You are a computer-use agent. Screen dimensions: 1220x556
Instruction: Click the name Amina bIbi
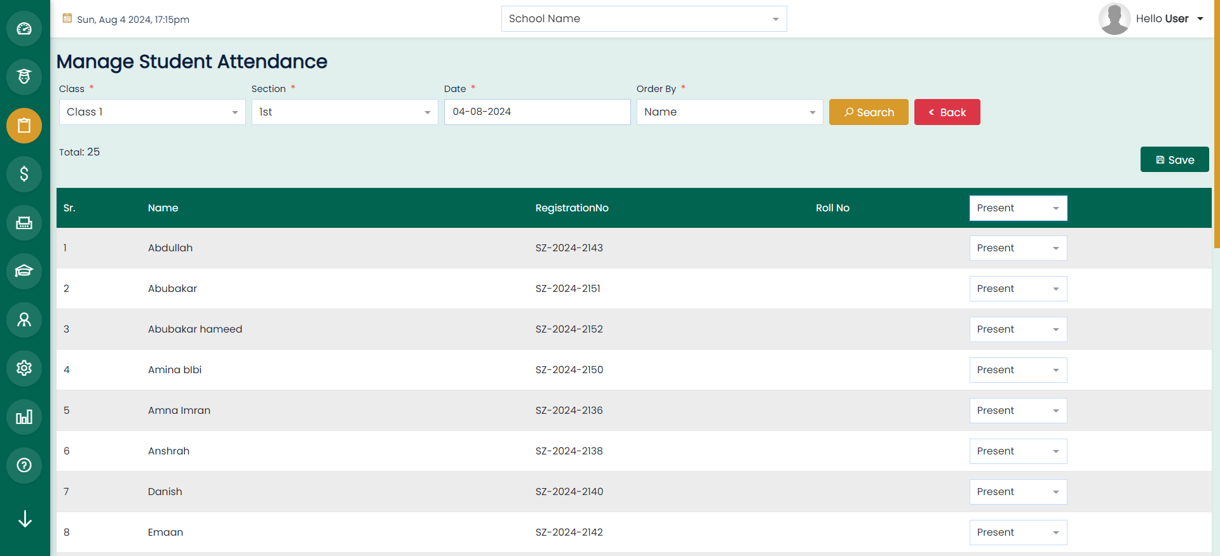[175, 370]
